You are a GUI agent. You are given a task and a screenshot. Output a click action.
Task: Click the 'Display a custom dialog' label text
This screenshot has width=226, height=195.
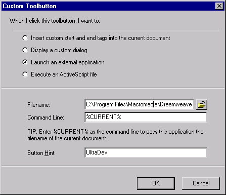pyautogui.click(x=59, y=50)
